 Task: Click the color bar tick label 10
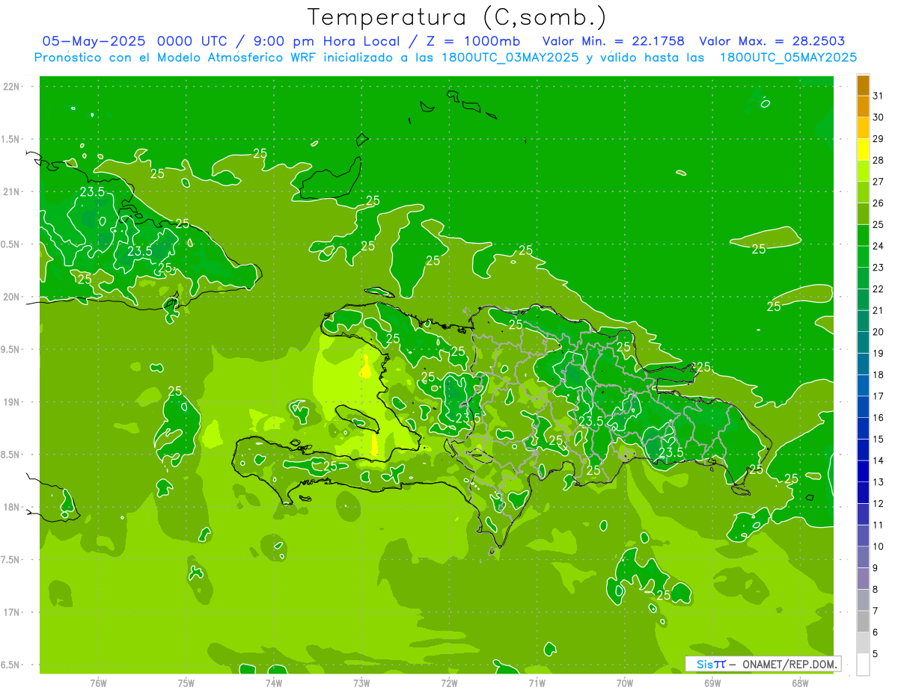point(879,546)
